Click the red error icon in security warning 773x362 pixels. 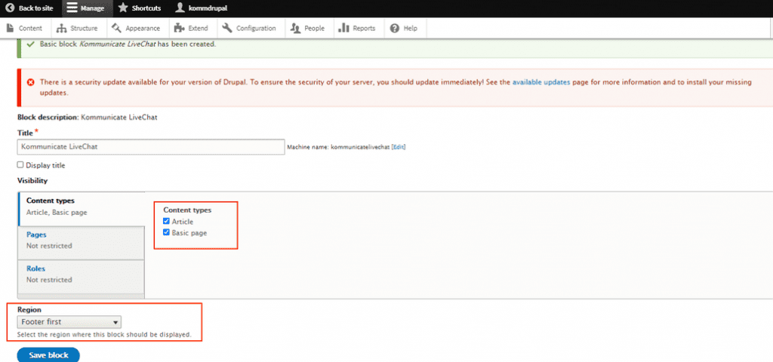click(31, 82)
